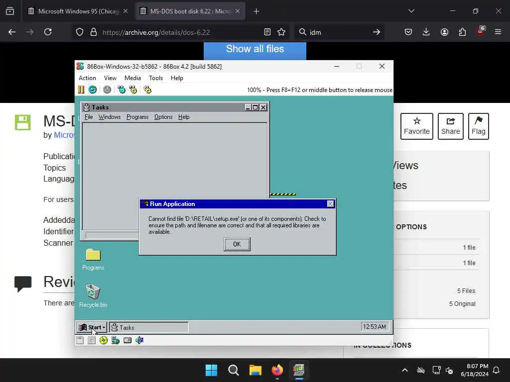Screen dimensions: 510x382
Task: Click the network status icon in 86Box
Action: pos(116,340)
